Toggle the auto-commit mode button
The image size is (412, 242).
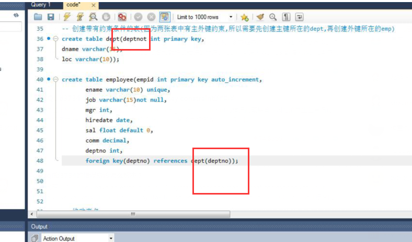(x=165, y=17)
